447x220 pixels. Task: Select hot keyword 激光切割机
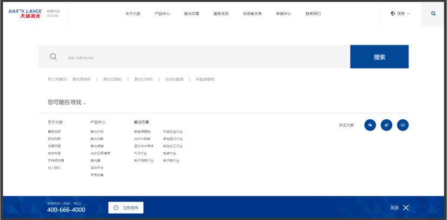click(112, 79)
